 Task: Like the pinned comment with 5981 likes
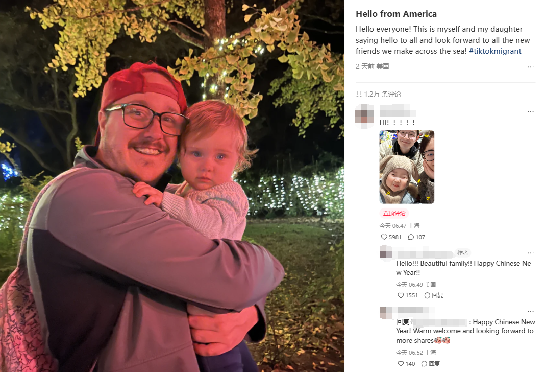[384, 237]
